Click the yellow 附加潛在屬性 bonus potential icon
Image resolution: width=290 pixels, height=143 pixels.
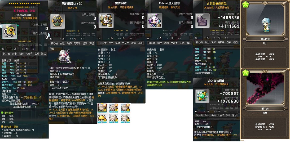point(2,127)
